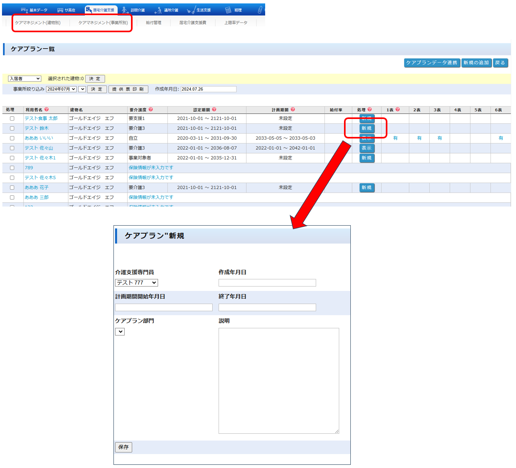Open the 入居者 dropdown filter
This screenshot has width=516, height=468.
25,79
